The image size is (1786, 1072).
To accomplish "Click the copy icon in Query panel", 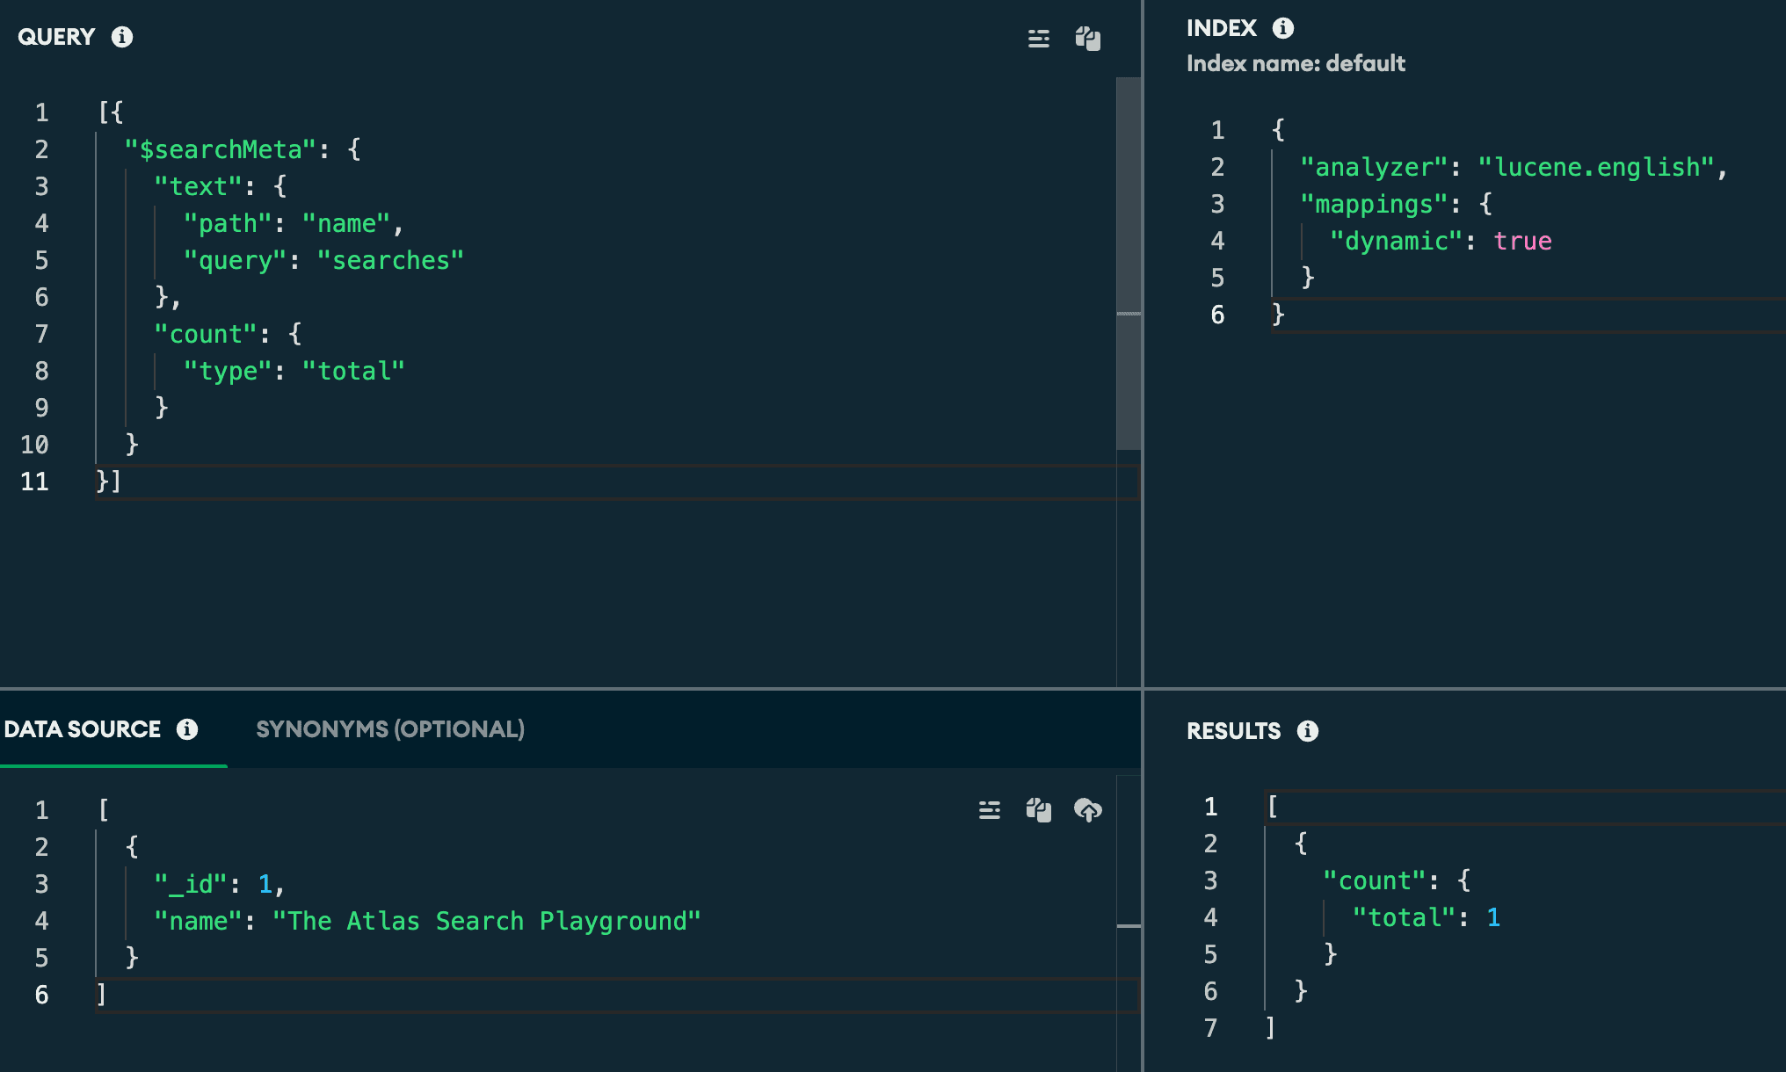I will 1088,39.
